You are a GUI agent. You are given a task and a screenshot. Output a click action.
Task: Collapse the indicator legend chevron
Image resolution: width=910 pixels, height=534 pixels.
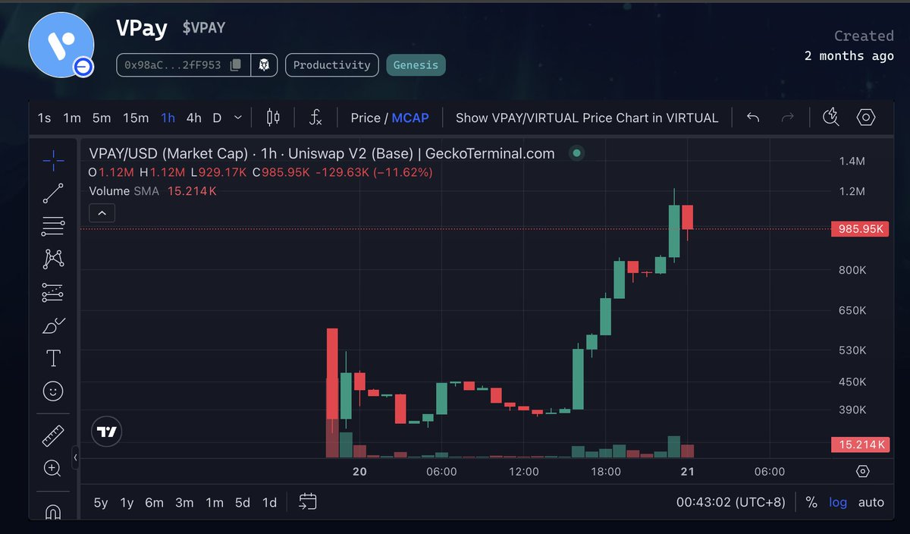coord(102,213)
